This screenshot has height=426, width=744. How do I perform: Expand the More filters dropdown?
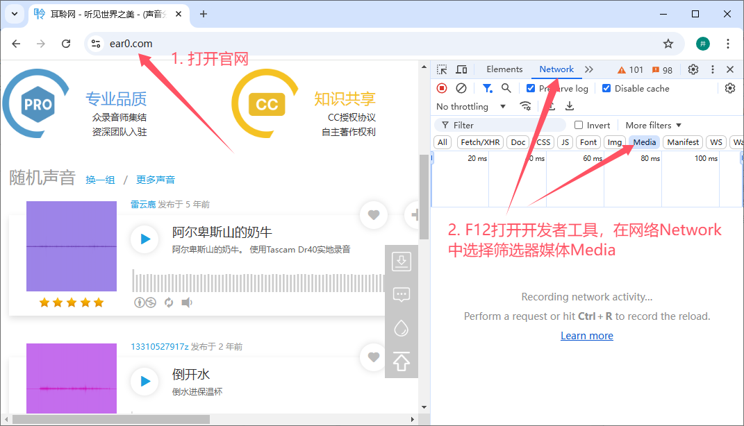[653, 125]
